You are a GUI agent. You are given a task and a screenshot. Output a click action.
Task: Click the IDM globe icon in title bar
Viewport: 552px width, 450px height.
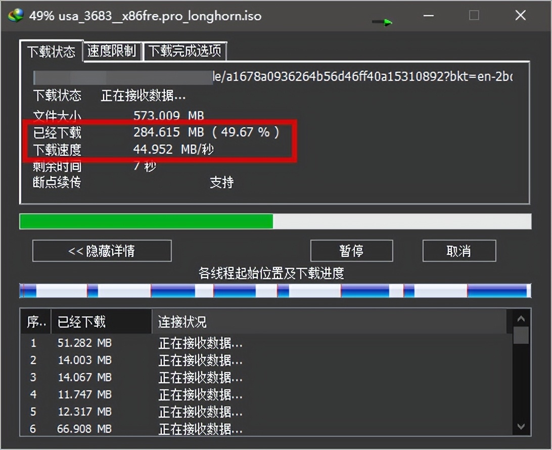[16, 16]
